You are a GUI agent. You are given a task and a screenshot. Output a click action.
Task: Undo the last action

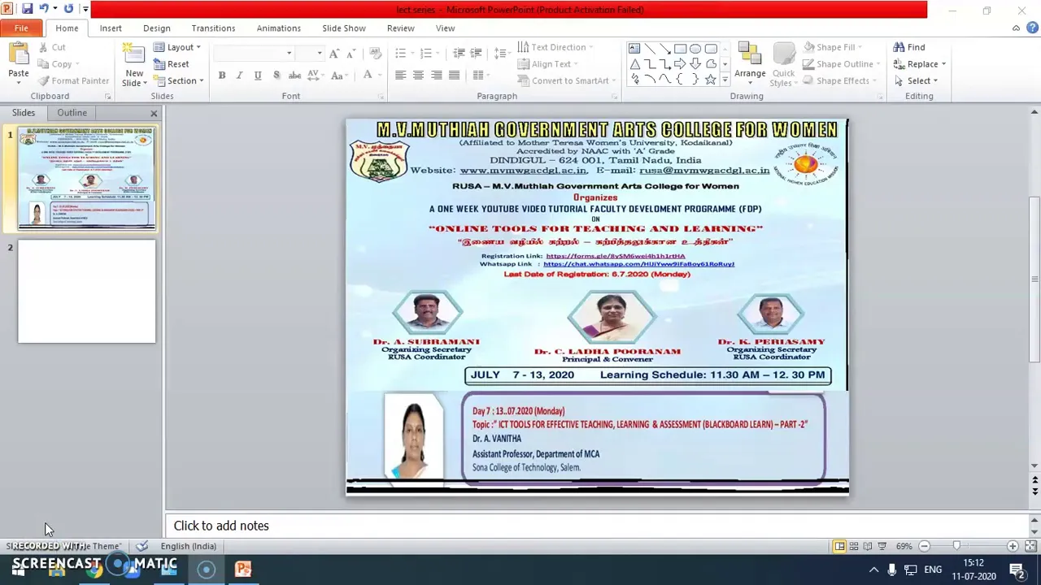[44, 9]
